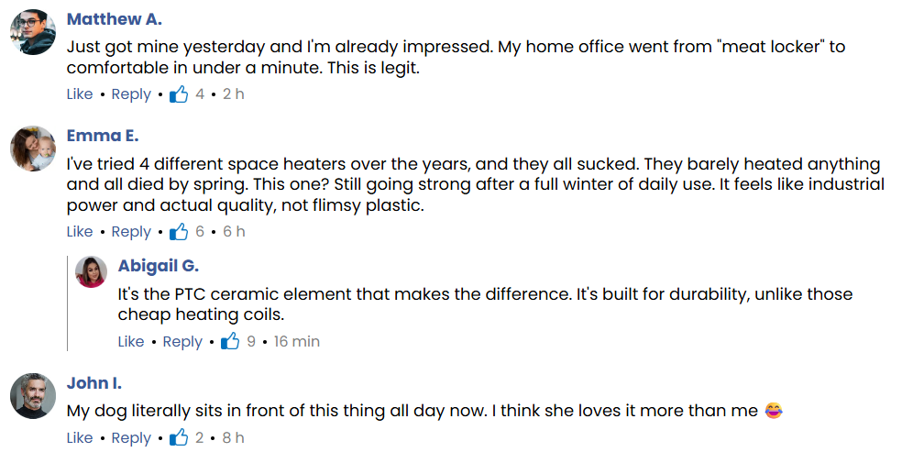This screenshot has height=474, width=913.
Task: Open Emma E.'s profile picture
Action: click(x=33, y=149)
